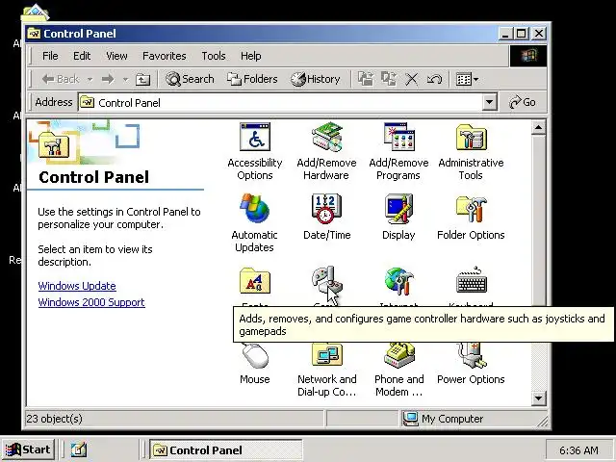Open Internet Options globe icon

(398, 280)
